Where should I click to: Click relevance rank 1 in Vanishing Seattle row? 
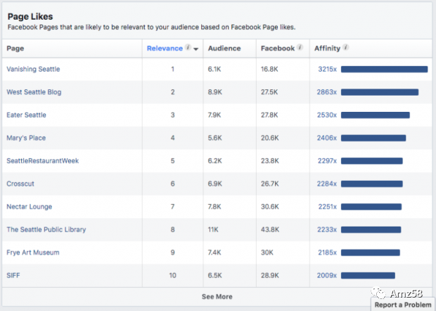173,69
